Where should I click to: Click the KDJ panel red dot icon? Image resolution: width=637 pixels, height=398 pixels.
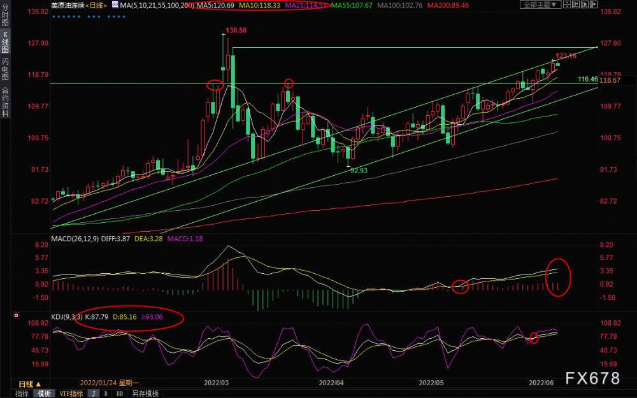[16, 316]
